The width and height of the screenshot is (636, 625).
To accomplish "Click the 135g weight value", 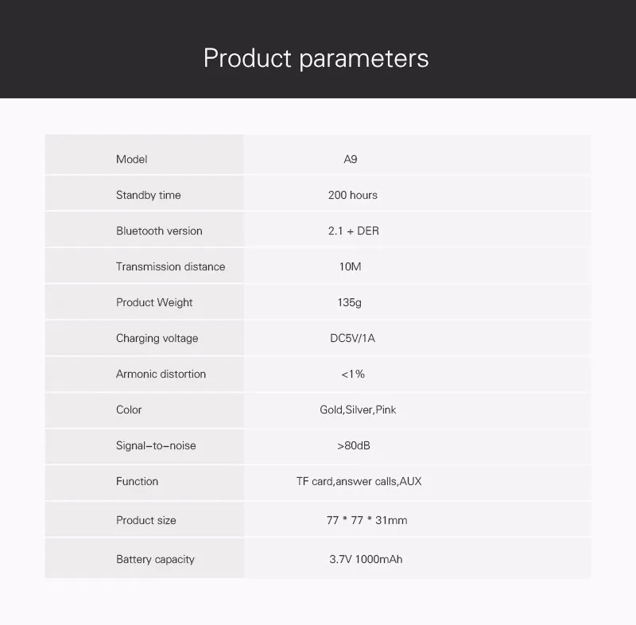I will 350,303.
